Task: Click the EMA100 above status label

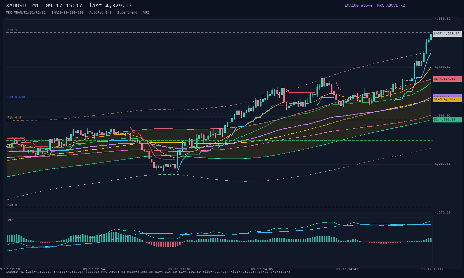Action: pos(359,5)
